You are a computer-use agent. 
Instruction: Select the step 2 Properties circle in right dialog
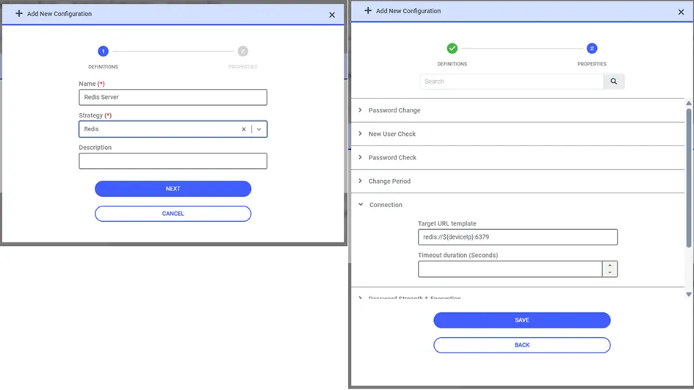[x=592, y=48]
